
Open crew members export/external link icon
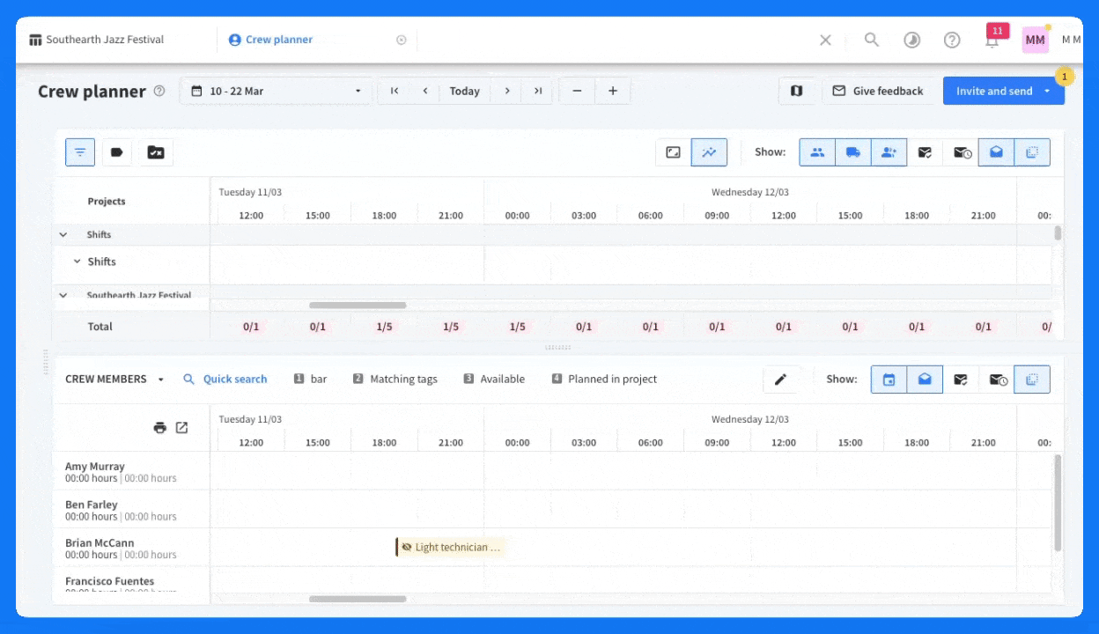pyautogui.click(x=181, y=428)
